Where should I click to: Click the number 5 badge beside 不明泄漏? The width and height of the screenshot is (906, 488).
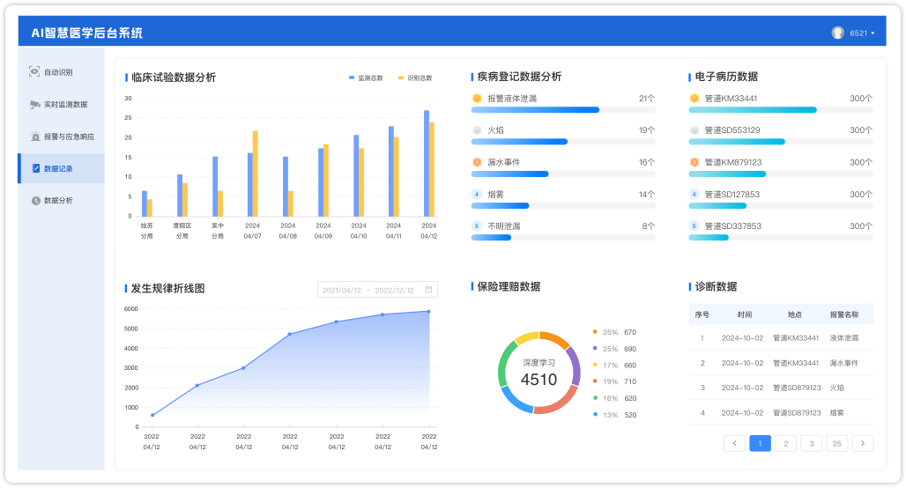(x=477, y=226)
